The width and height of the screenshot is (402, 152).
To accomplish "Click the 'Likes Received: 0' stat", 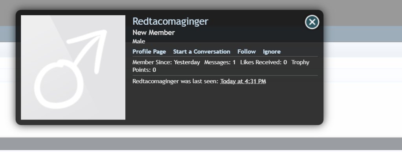I will tap(264, 62).
